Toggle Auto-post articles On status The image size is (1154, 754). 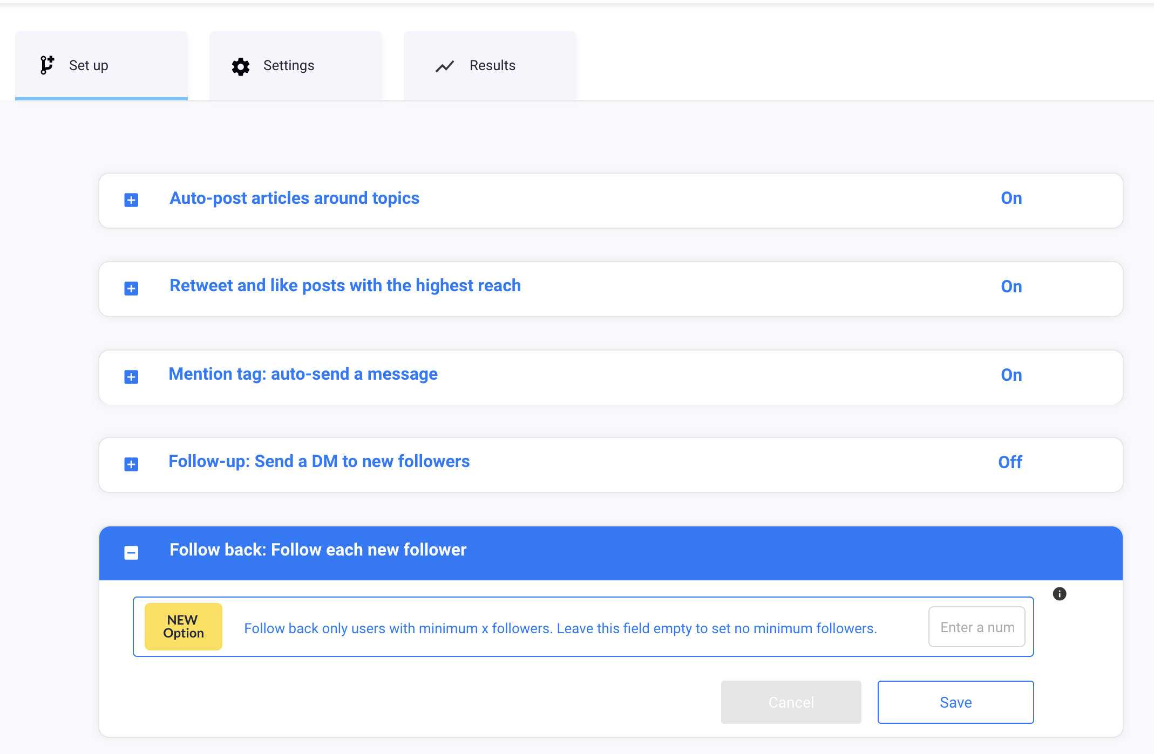coord(1011,198)
